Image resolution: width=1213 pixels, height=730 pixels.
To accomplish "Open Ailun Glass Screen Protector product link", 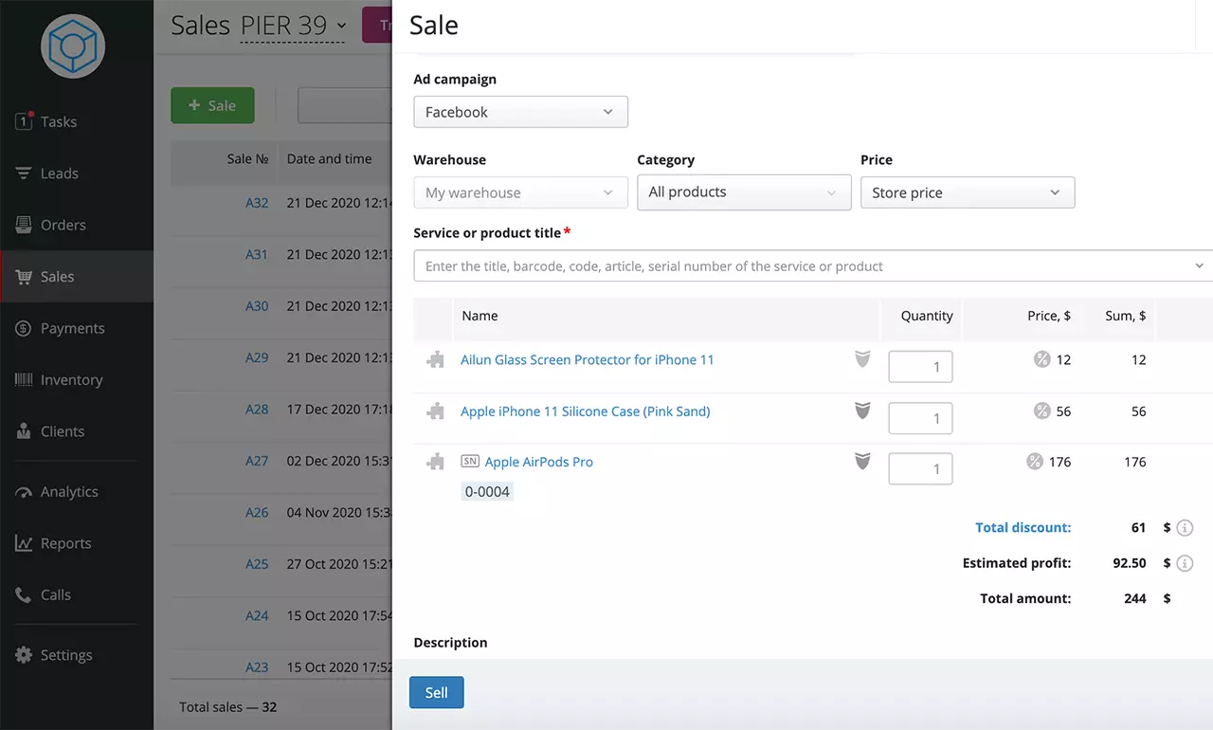I will click(x=588, y=360).
